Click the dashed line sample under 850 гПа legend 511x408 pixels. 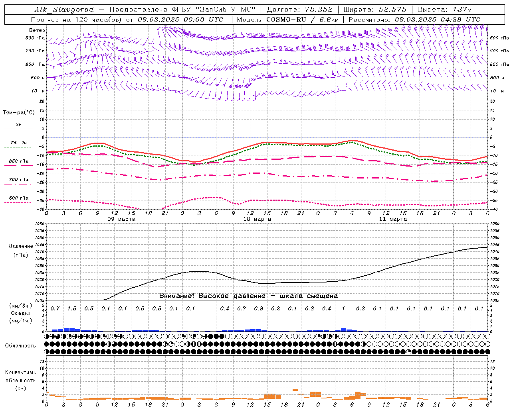pyautogui.click(x=18, y=165)
